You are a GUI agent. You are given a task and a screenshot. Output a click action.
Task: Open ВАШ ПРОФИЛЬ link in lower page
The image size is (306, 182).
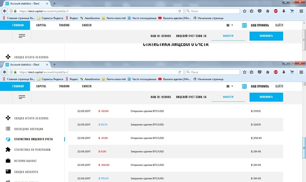coord(260,86)
